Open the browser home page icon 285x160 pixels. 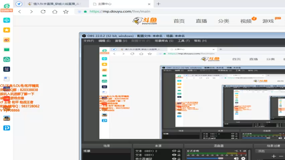coord(55,12)
